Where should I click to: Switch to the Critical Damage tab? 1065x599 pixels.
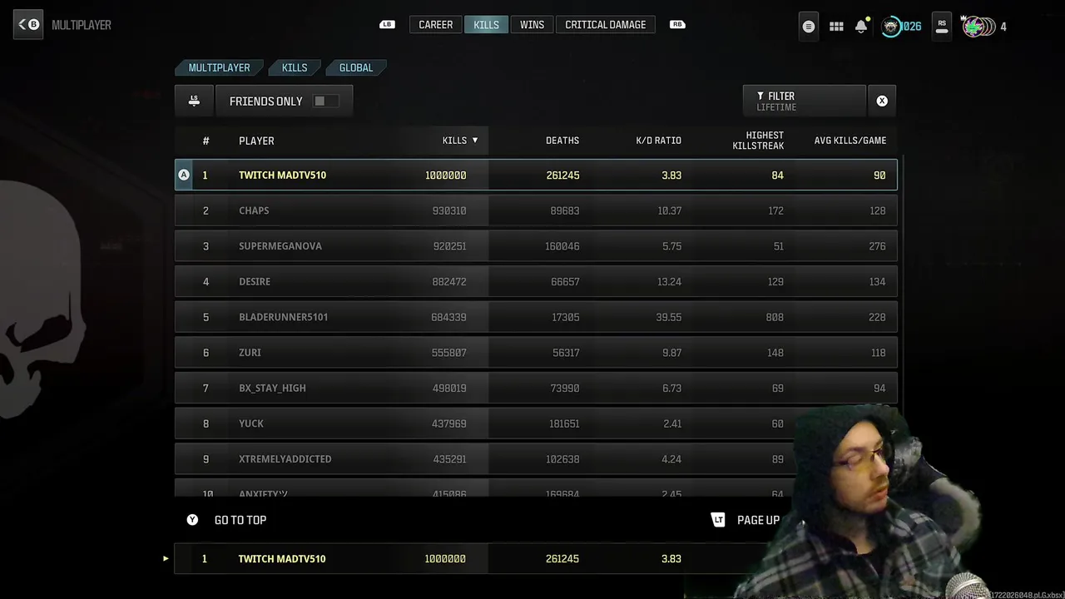(606, 25)
